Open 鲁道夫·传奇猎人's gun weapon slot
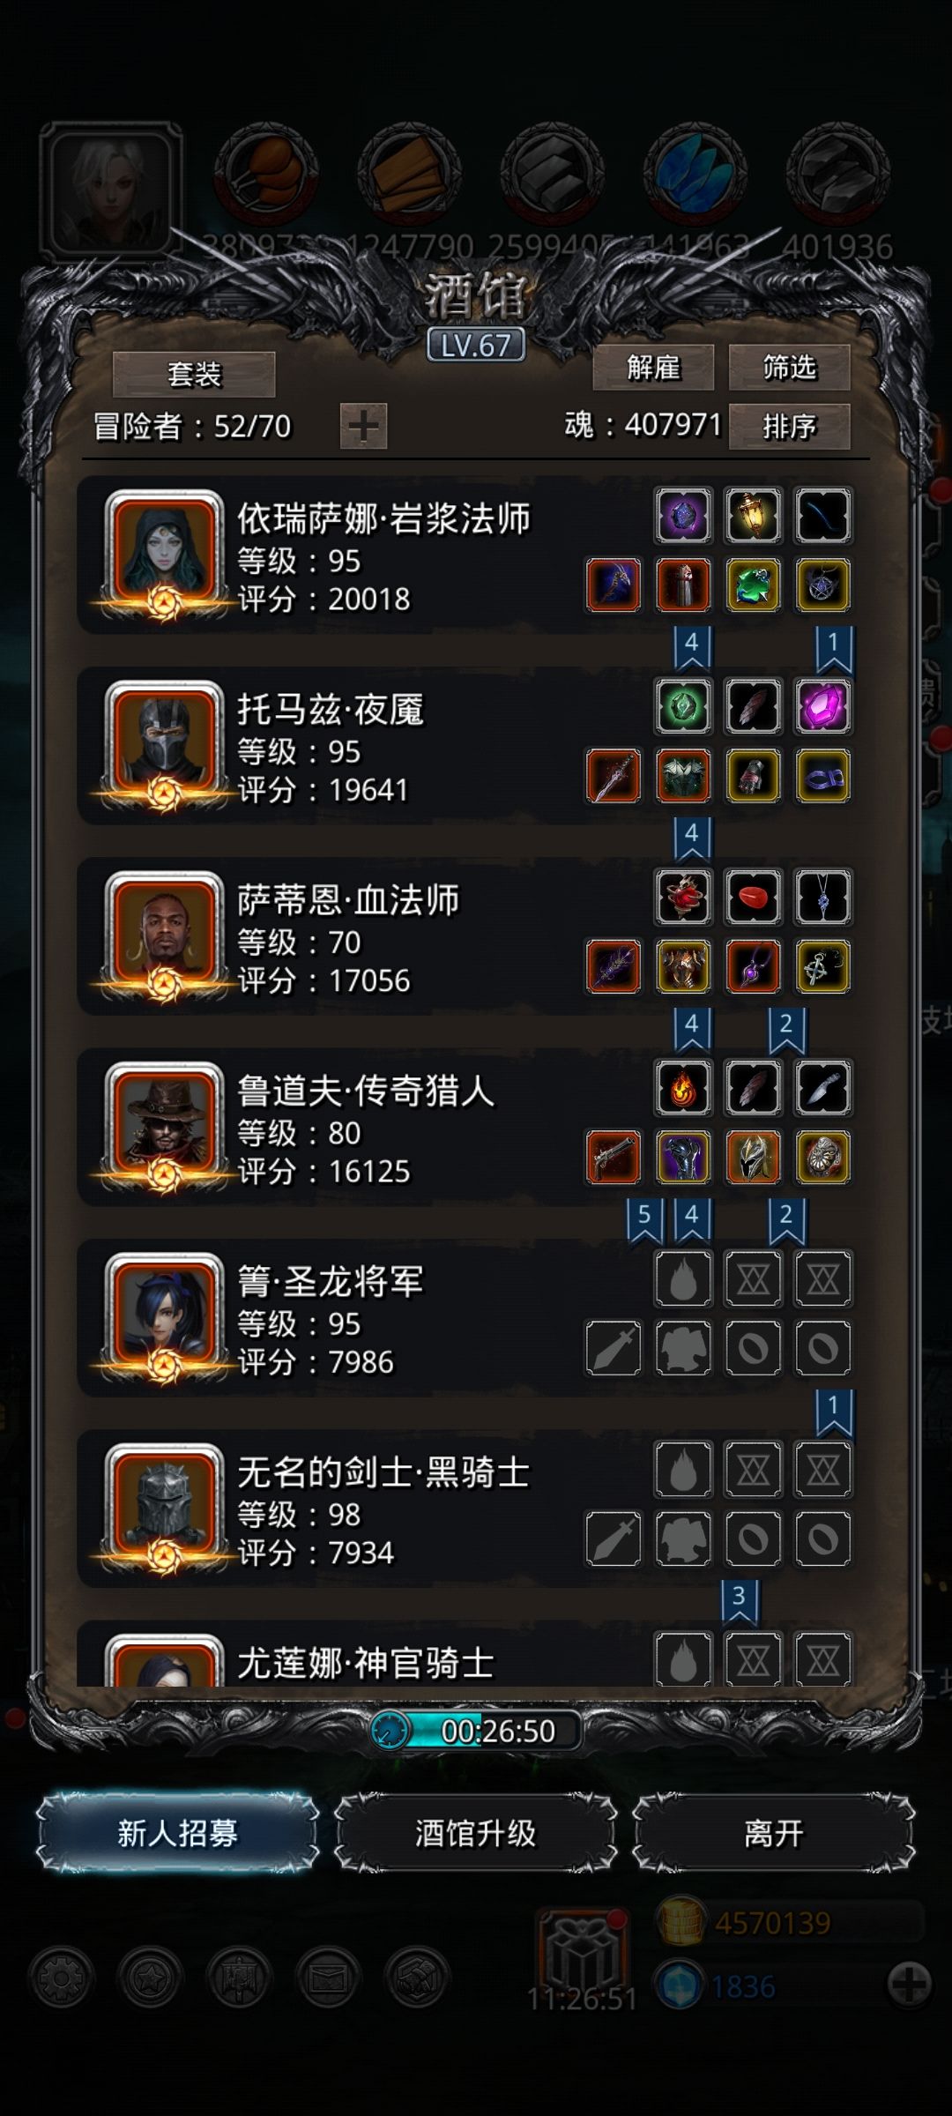 (x=614, y=1157)
